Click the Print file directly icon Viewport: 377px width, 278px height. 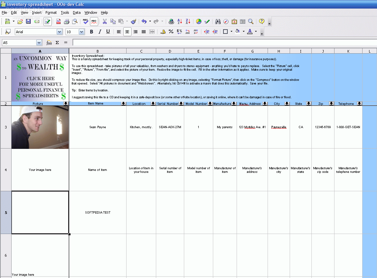67,22
